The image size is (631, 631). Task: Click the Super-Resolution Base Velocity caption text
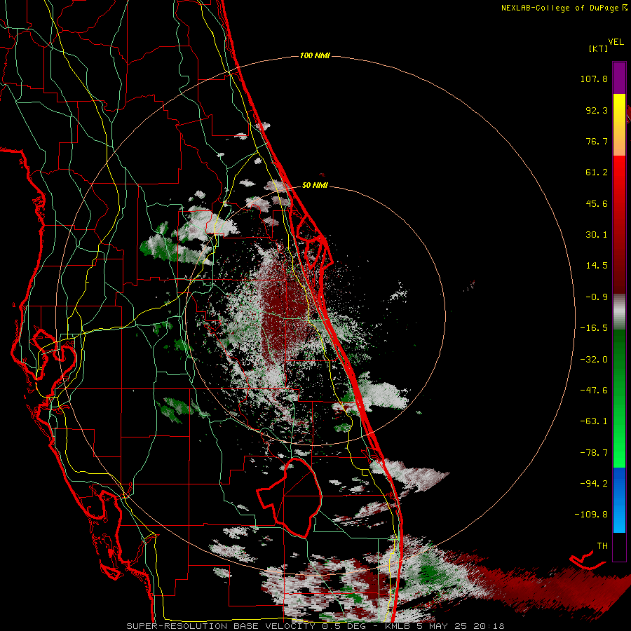click(315, 626)
